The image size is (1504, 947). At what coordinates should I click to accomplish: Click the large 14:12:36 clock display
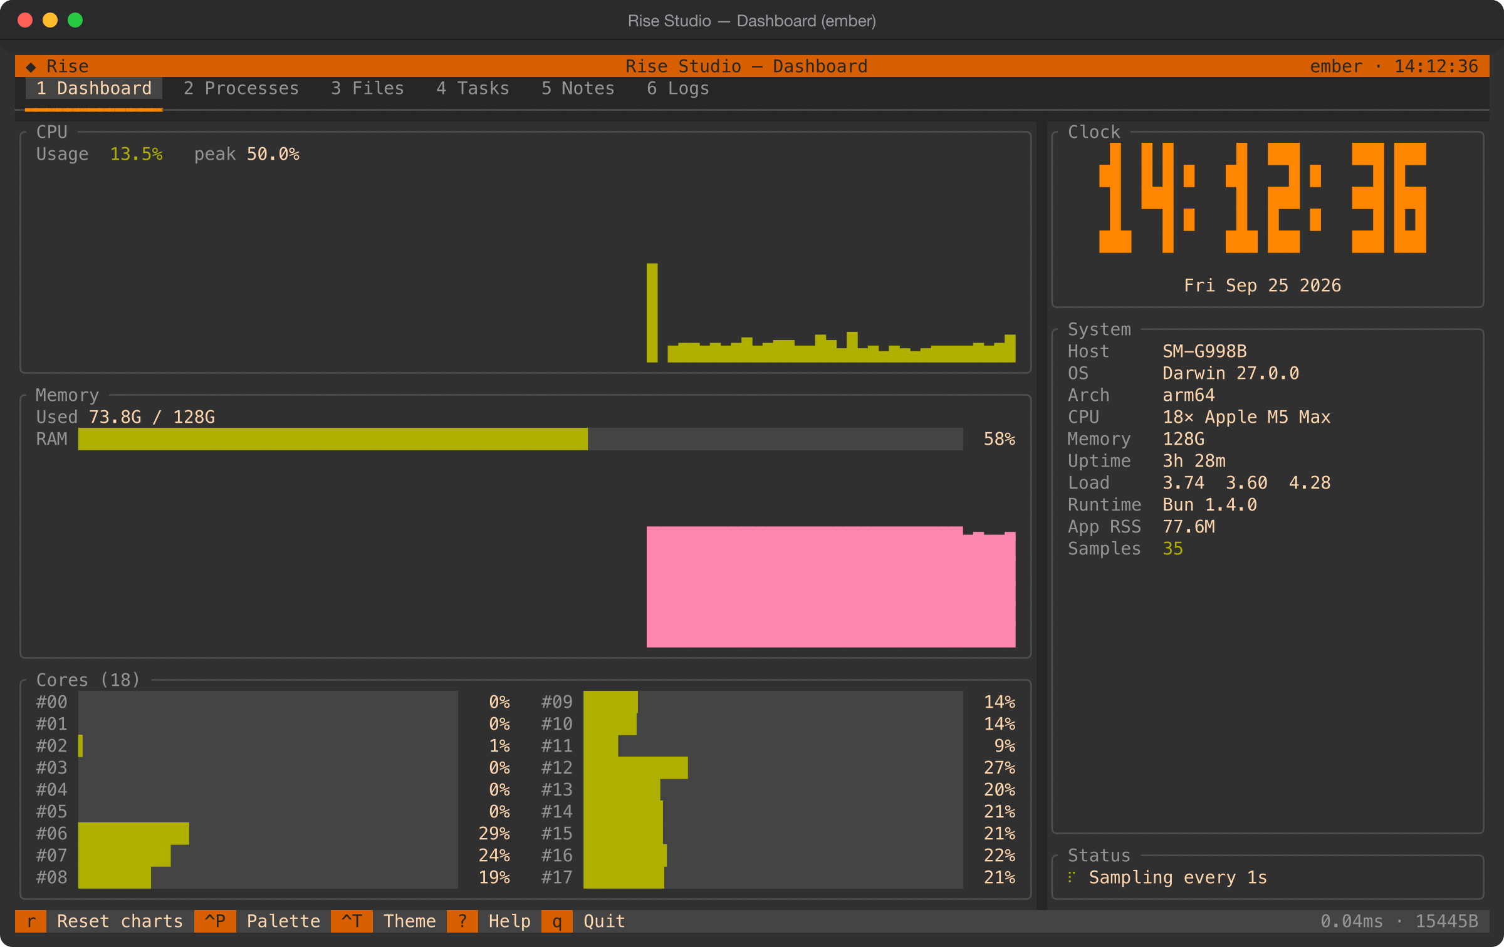click(x=1263, y=198)
